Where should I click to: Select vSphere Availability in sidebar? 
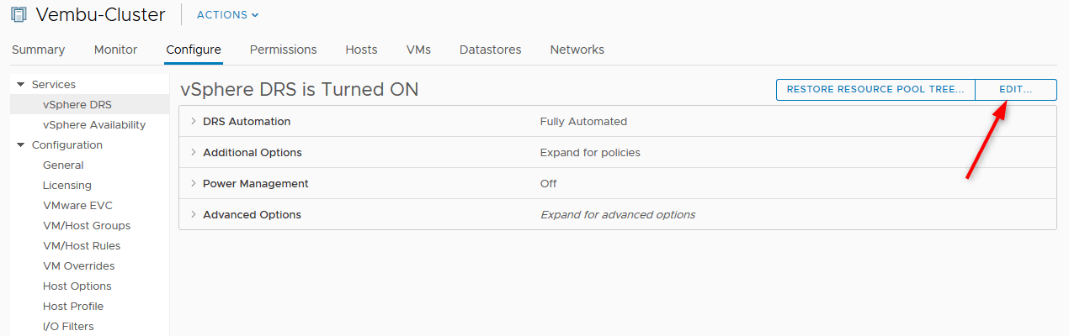pos(94,125)
